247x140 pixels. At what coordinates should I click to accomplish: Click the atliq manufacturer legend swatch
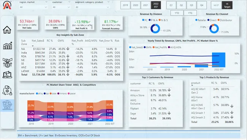[x=37, y=93]
